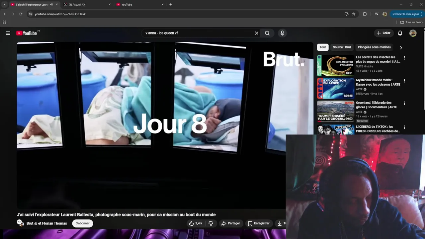Reload the page in the browser
Image resolution: width=425 pixels, height=239 pixels.
pos(21,14)
